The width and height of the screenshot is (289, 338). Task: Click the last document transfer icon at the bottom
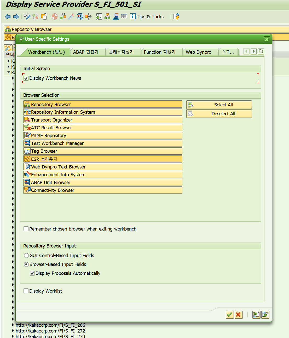click(x=265, y=315)
